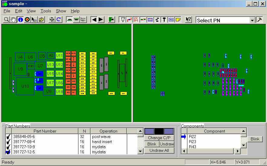The height and width of the screenshot is (166, 267).
Task: Click the red house outline icon
Action: point(136,20)
